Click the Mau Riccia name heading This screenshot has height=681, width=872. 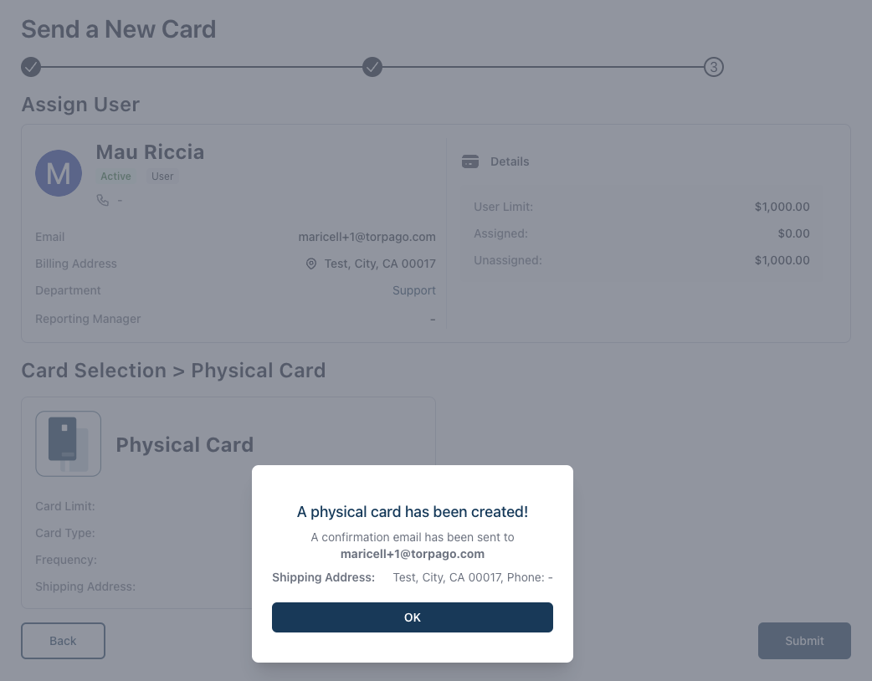point(150,151)
